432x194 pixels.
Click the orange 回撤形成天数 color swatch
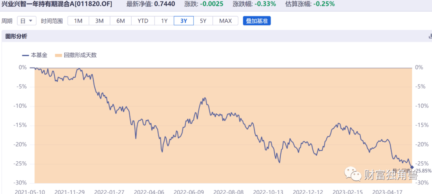(58, 55)
